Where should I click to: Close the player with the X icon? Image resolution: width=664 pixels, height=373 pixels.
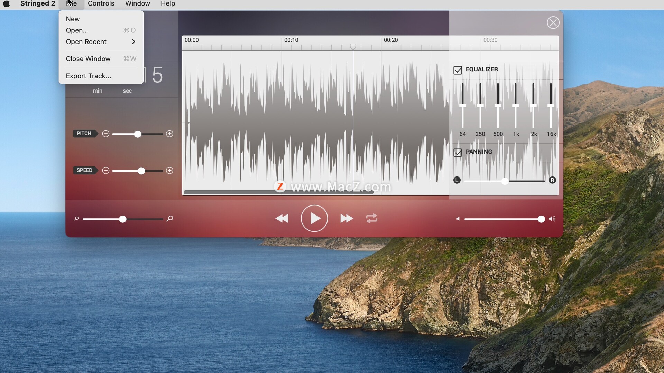coord(553,23)
